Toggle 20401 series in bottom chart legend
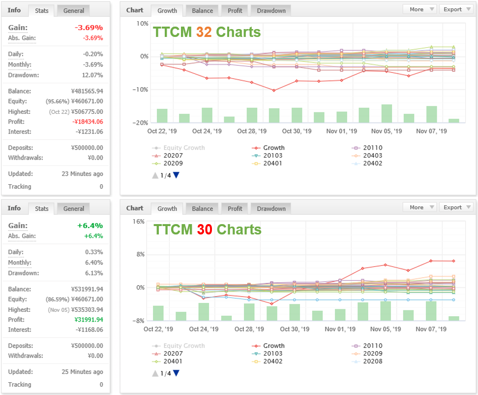The image size is (478, 395). tap(167, 361)
